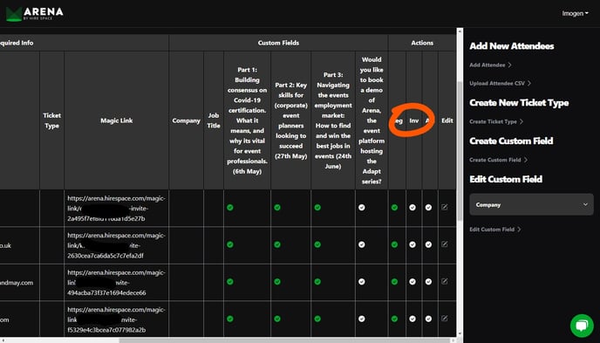Click the magic link ending f5329e4c3bcea7c077982a2b
Viewport: 600px width, 343px height.
point(116,319)
